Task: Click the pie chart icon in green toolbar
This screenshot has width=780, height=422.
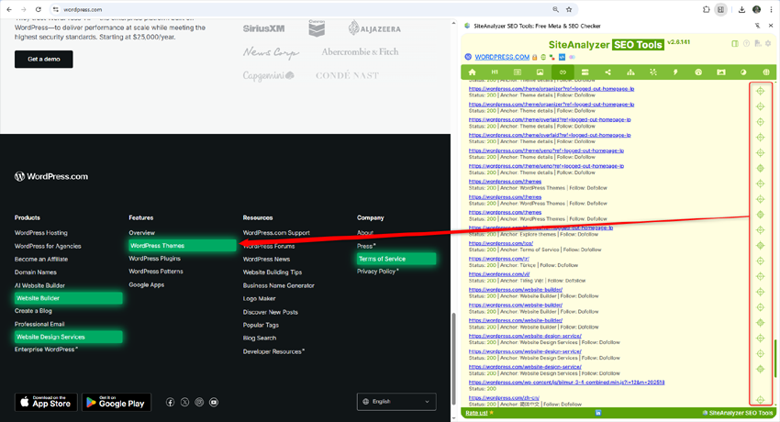Action: pyautogui.click(x=743, y=72)
